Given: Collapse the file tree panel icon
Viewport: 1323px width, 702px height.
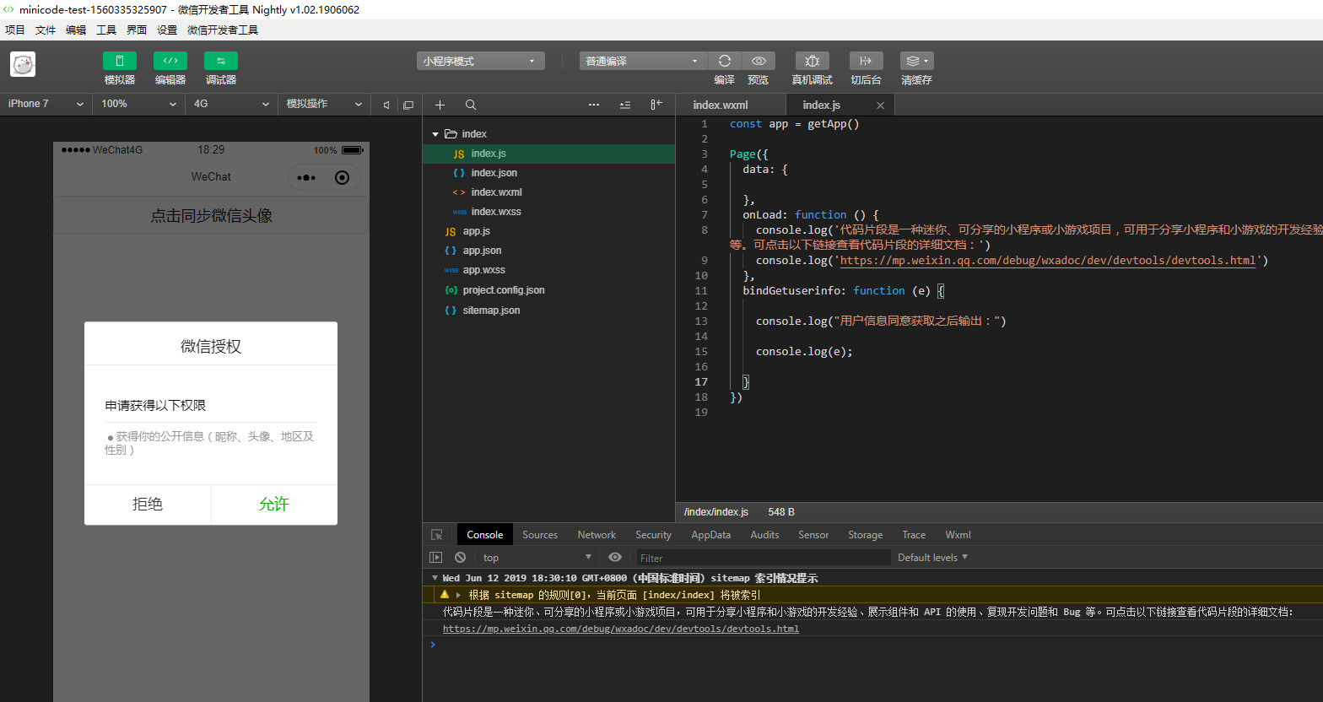Looking at the screenshot, I should (656, 105).
